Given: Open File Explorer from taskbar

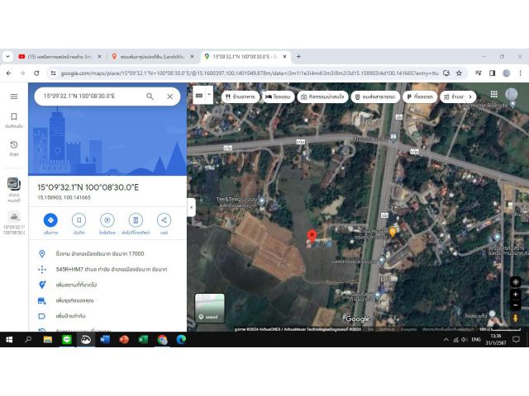Looking at the screenshot, I should pyautogui.click(x=48, y=340).
